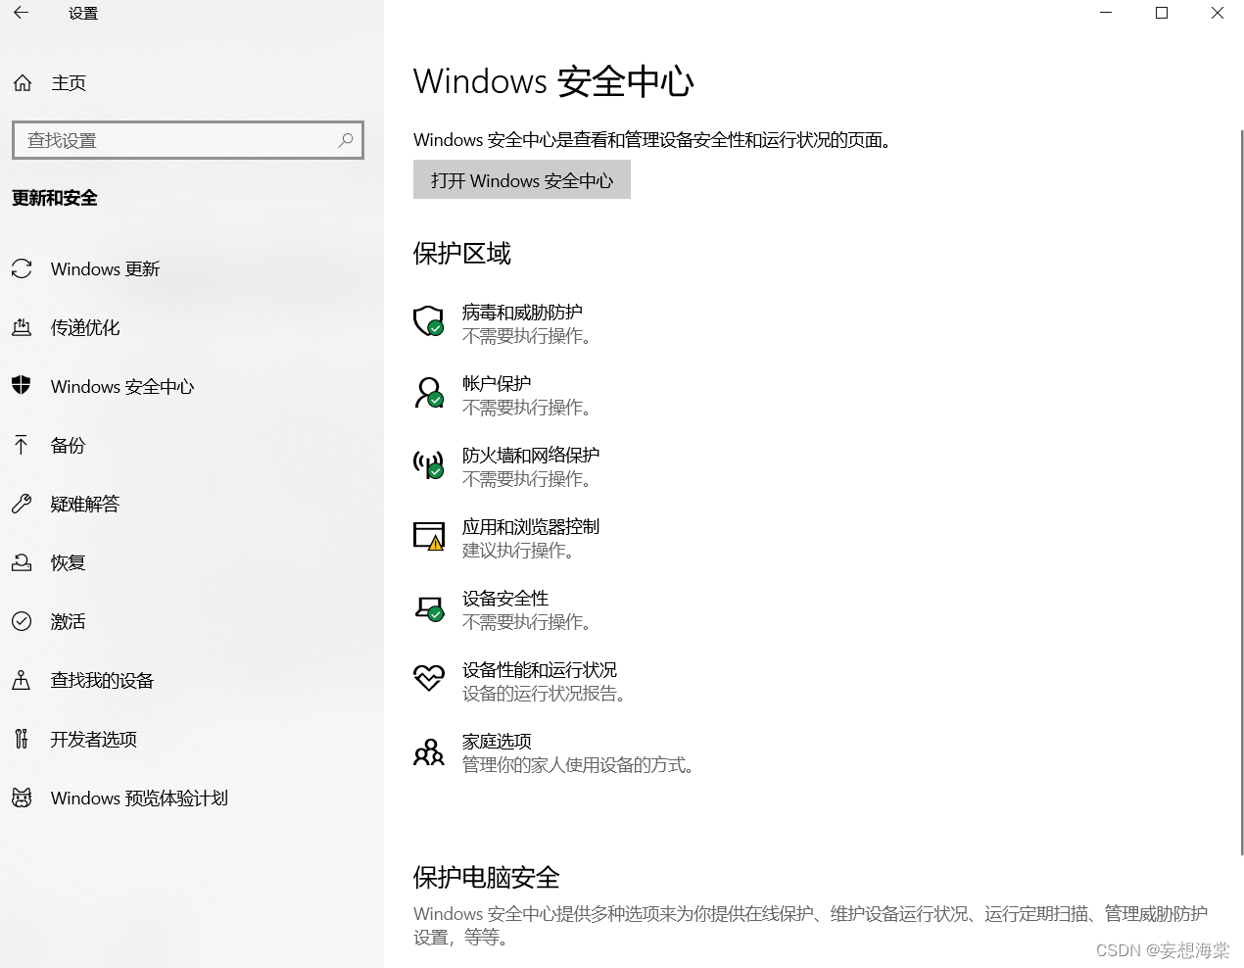
Task: Click 设备的运行状况报告 description text
Action: pyautogui.click(x=545, y=694)
